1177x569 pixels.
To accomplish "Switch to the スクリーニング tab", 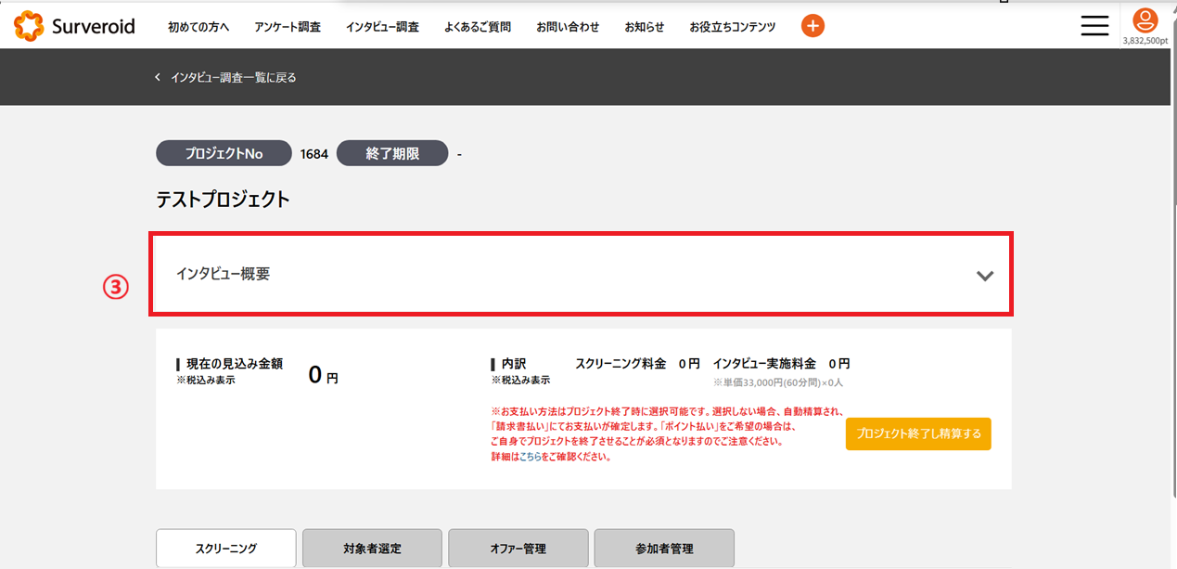I will [x=225, y=549].
